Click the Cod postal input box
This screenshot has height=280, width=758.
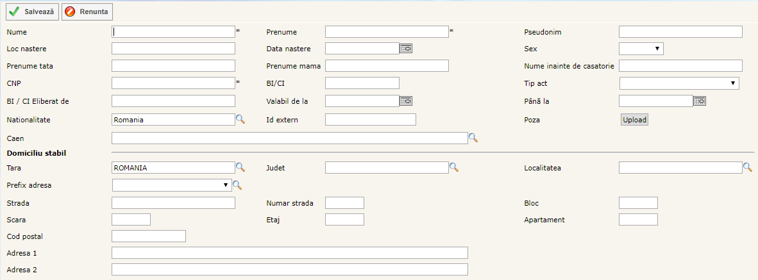148,236
